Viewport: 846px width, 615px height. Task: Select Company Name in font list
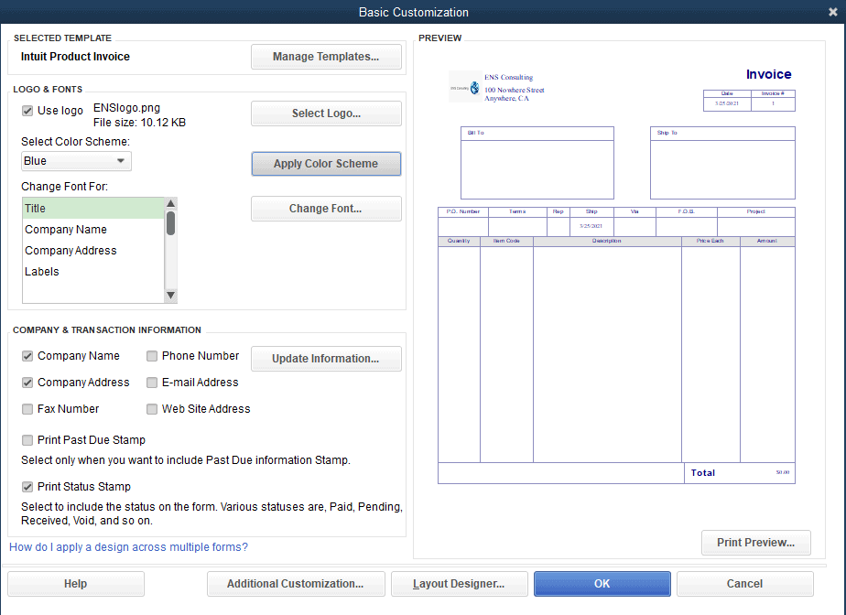92,230
